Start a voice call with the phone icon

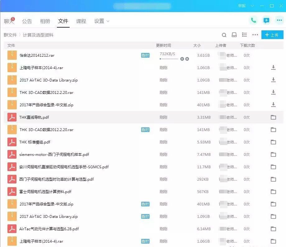point(253,20)
